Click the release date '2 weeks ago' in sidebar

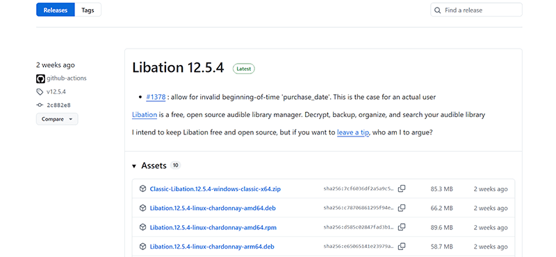[56, 65]
